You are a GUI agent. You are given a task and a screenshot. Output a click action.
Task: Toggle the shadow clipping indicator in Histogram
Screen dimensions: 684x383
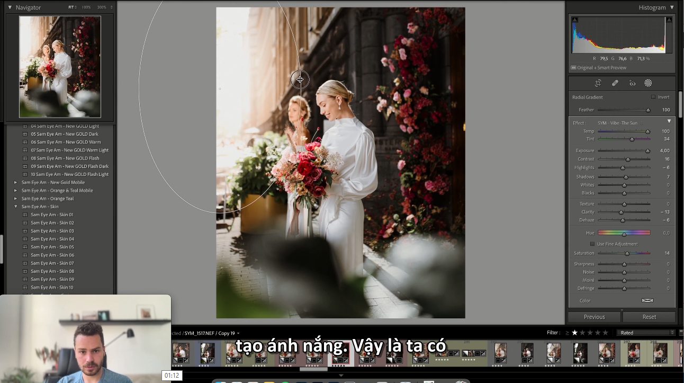[575, 20]
